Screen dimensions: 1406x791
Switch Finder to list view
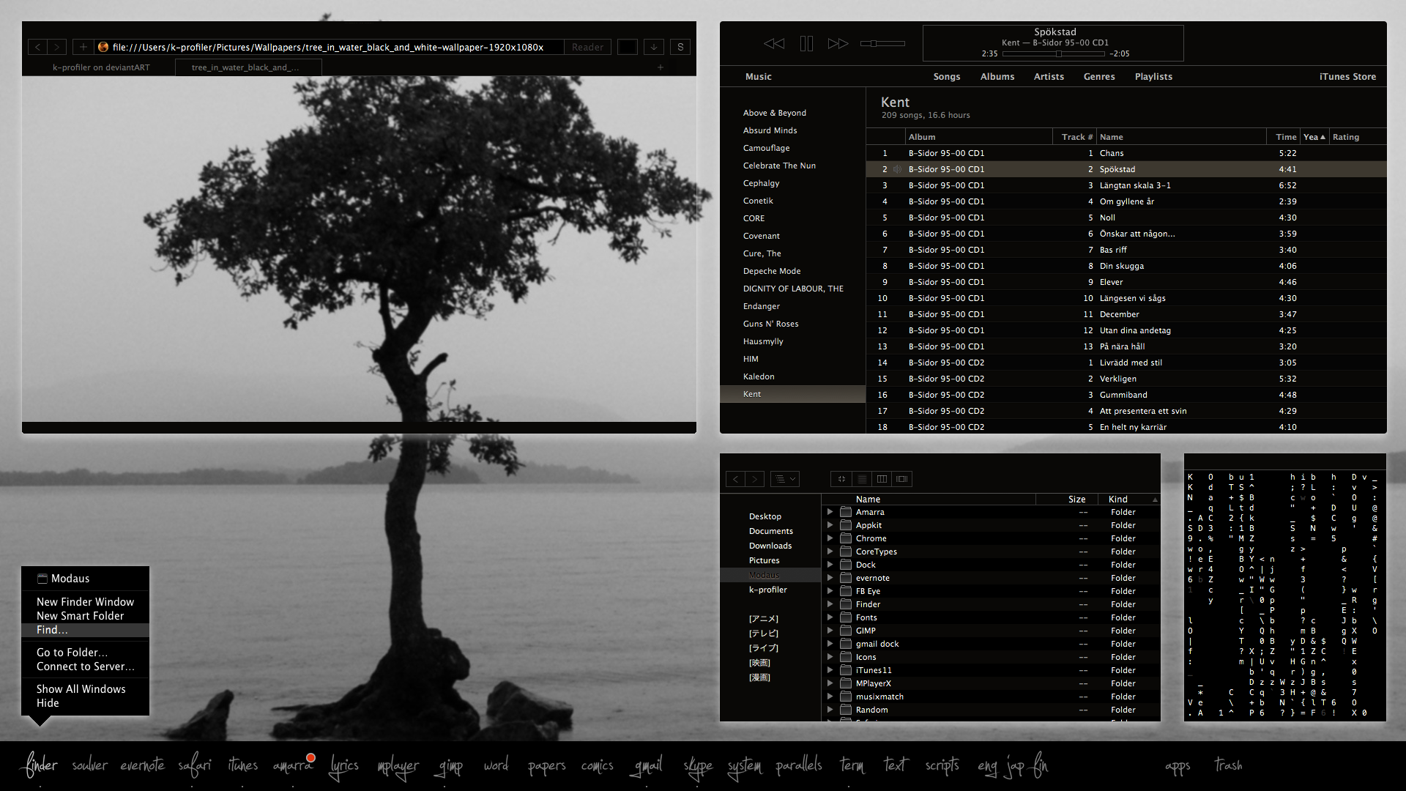(862, 479)
